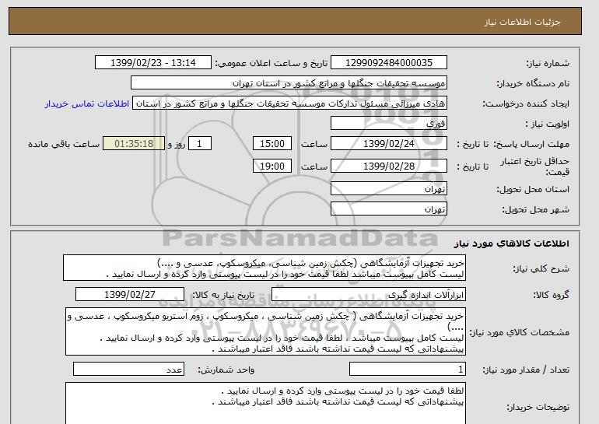Click the text ساعت باقی مانده
This screenshot has width=599, height=424.
click(64, 145)
